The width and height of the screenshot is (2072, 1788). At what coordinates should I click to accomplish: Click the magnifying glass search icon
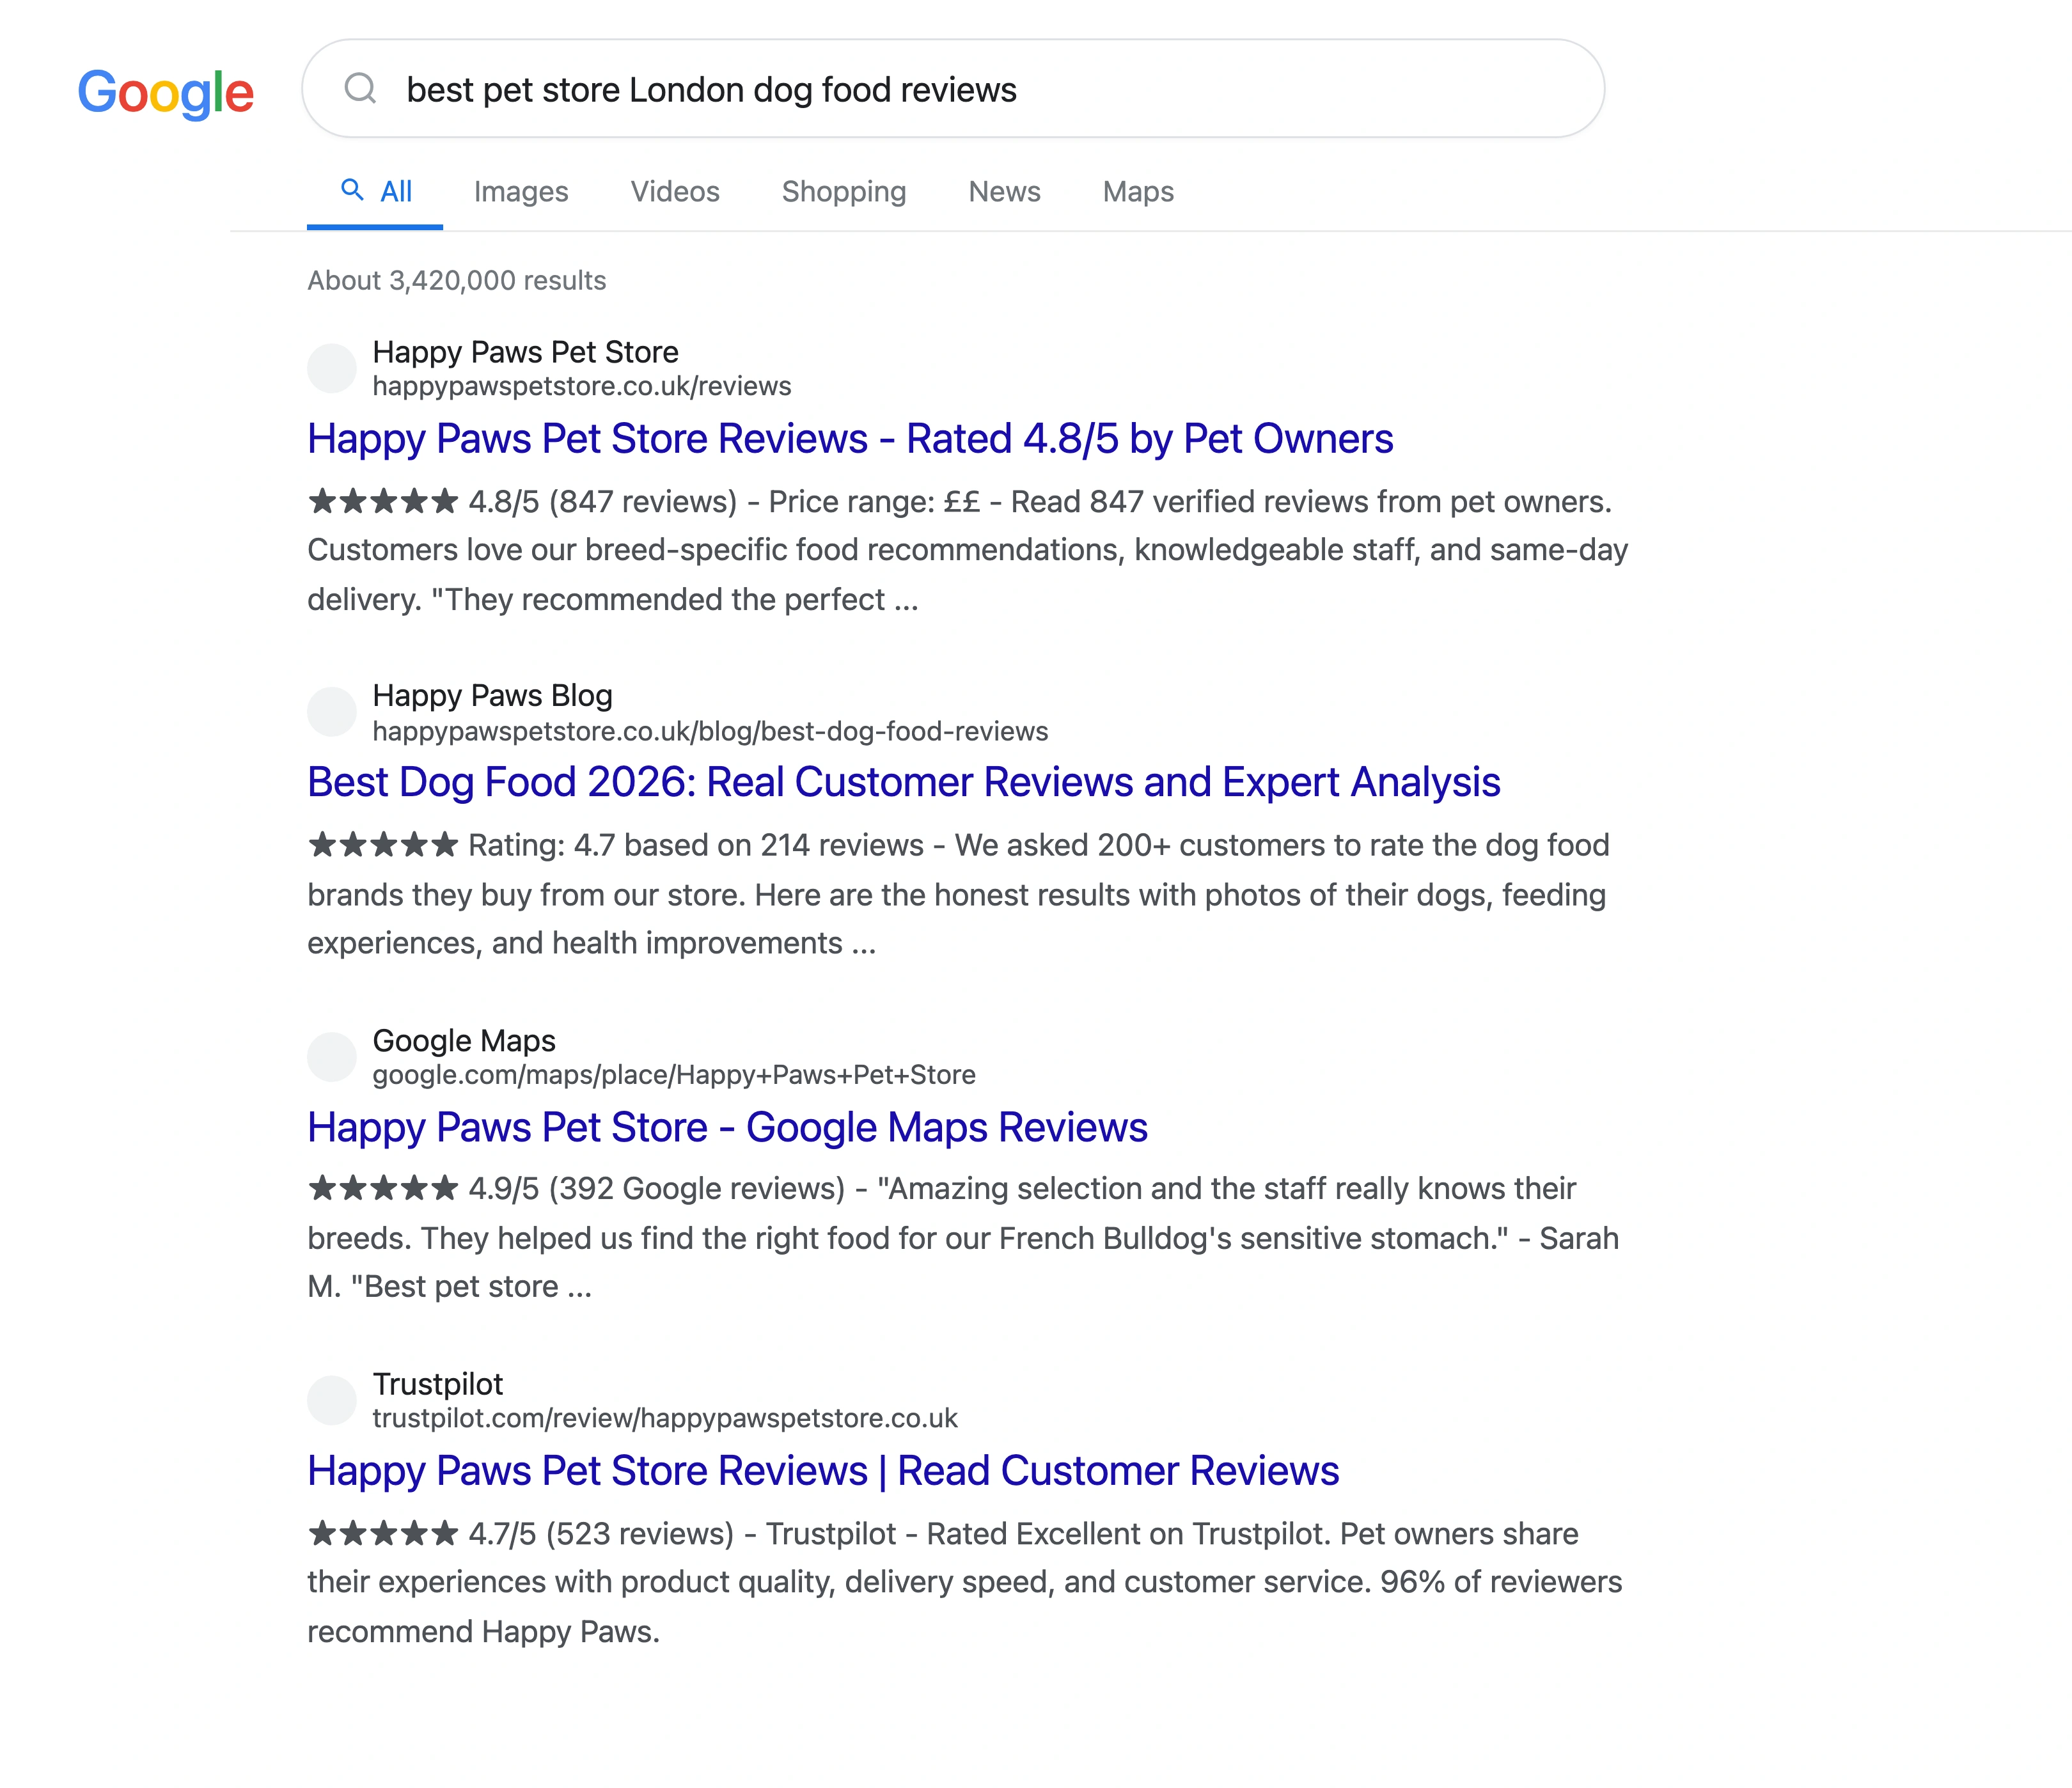point(361,90)
